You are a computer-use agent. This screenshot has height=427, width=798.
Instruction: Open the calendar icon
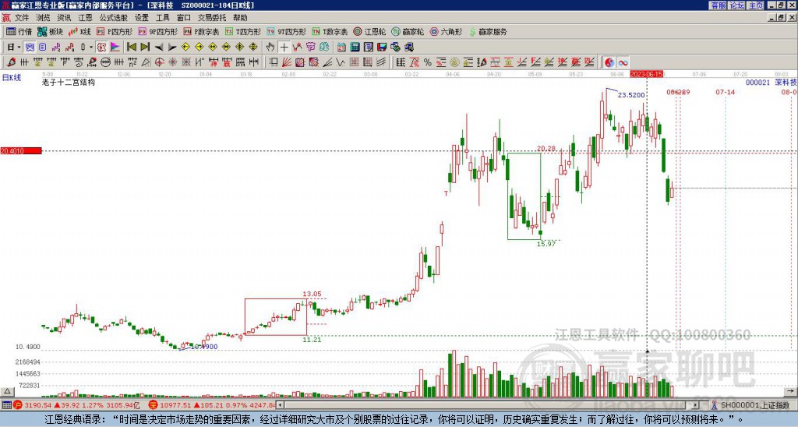(x=341, y=47)
